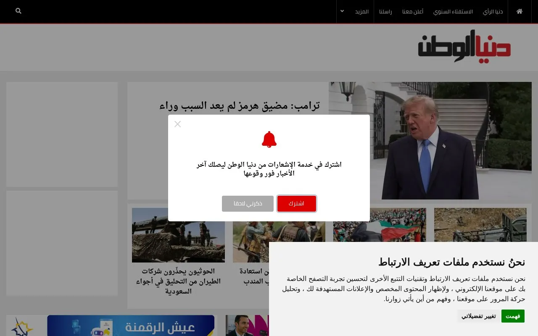Click the red اشترك subscribe button
The width and height of the screenshot is (538, 336).
297,204
